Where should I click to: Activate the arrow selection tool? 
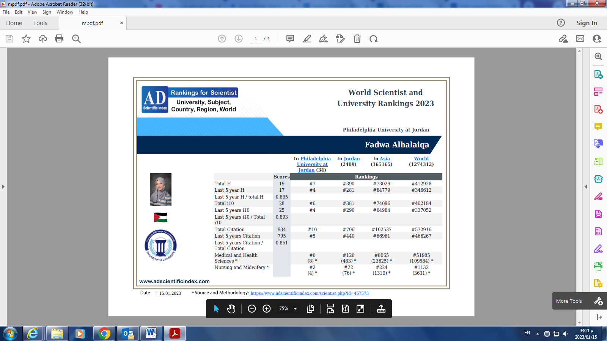pos(216,309)
